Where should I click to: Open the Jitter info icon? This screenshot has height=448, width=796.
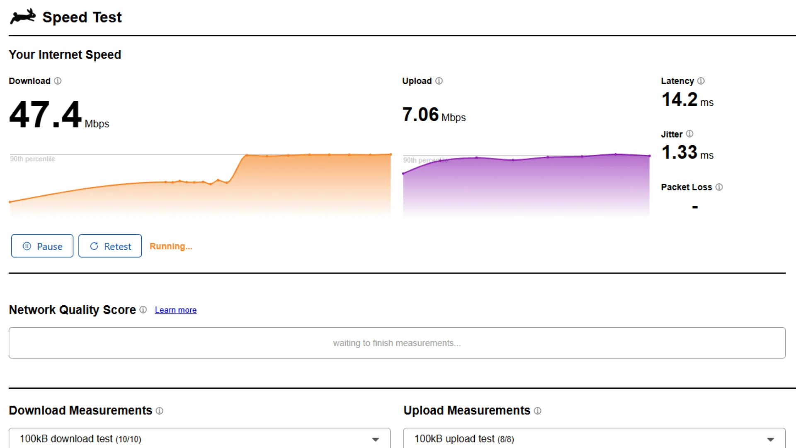[x=689, y=134]
